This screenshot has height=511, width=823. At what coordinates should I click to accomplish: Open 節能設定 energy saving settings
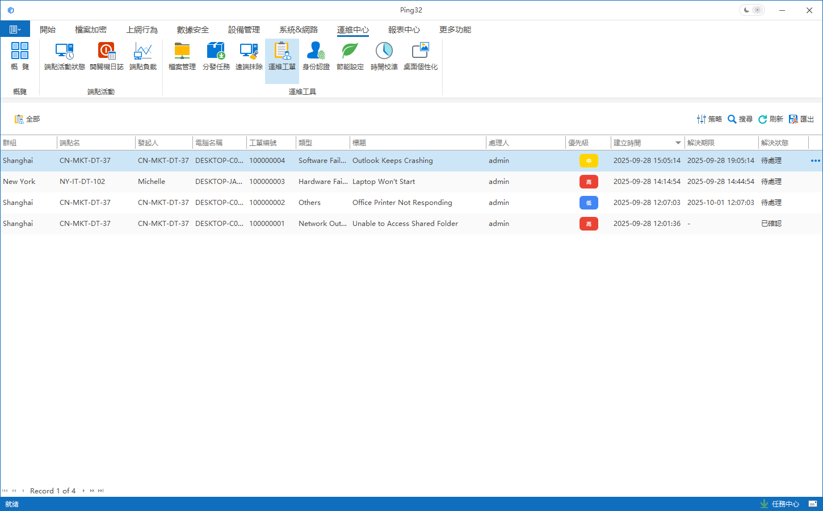350,56
